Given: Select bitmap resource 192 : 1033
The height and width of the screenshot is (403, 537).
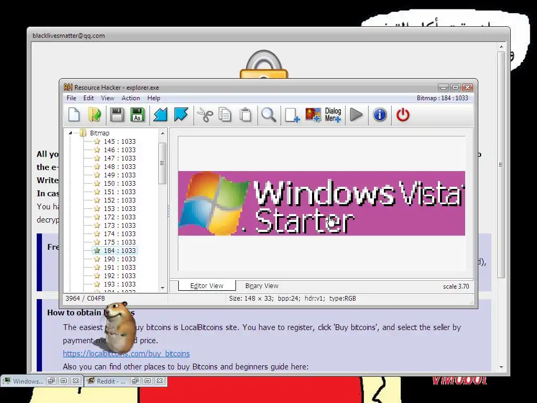Looking at the screenshot, I should tap(120, 276).
